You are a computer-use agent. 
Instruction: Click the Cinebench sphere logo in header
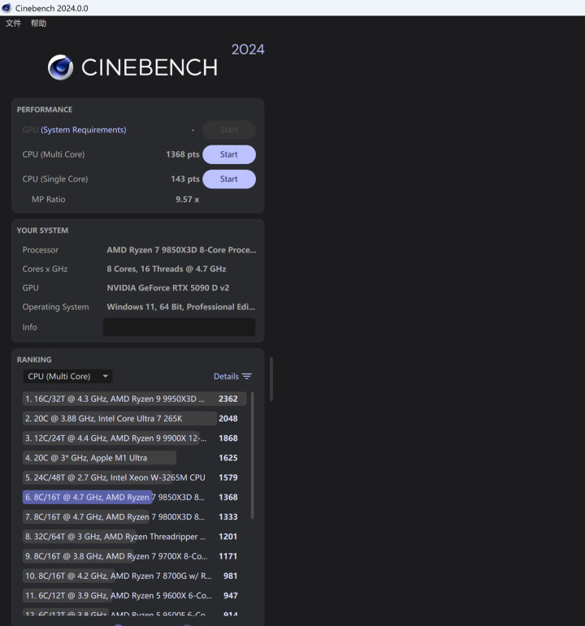pos(61,67)
